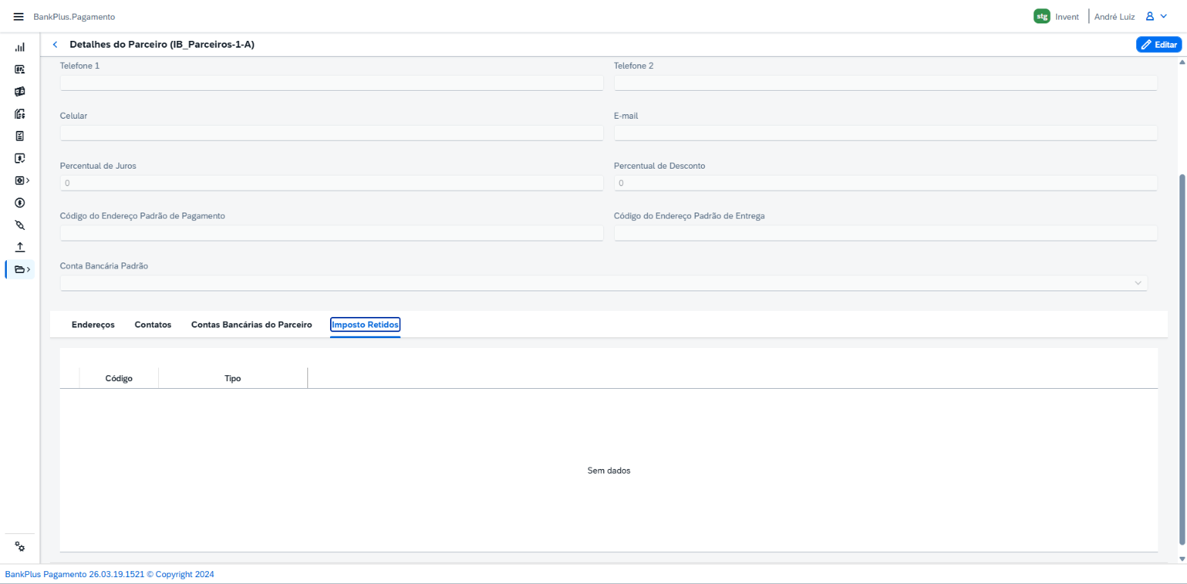Click the connector plug sidebar icon
The image size is (1187, 584).
(x=20, y=225)
